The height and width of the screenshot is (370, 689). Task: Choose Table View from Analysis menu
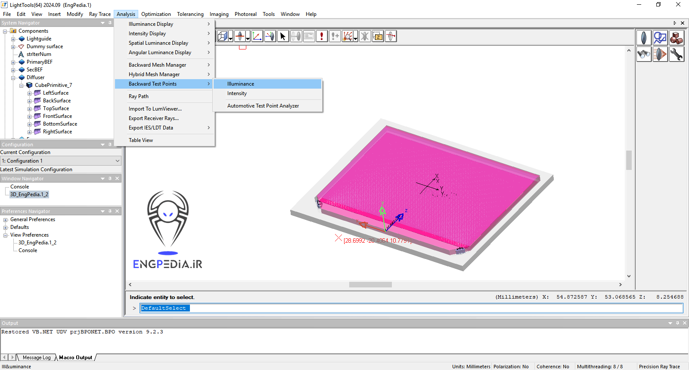tap(164, 140)
